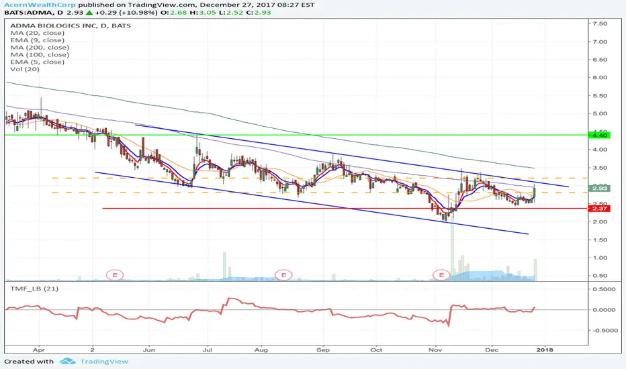This screenshot has width=626, height=369.
Task: Click the 5.00 value on the price axis
Action: 600,113
